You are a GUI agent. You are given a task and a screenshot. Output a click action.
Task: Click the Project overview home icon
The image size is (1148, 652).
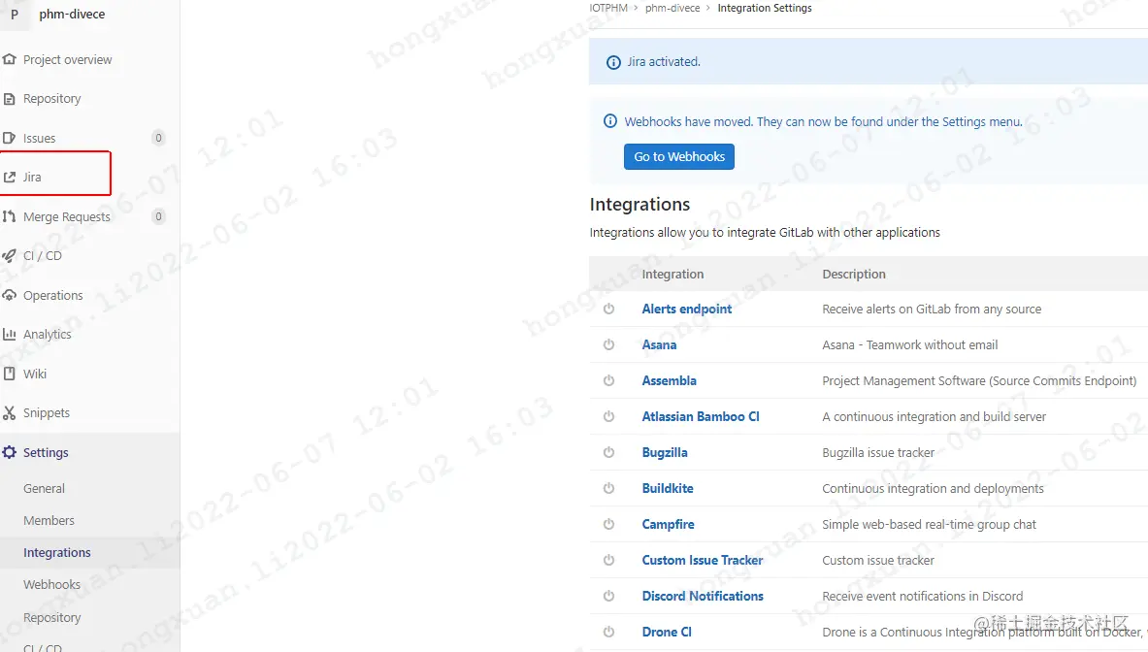(9, 59)
